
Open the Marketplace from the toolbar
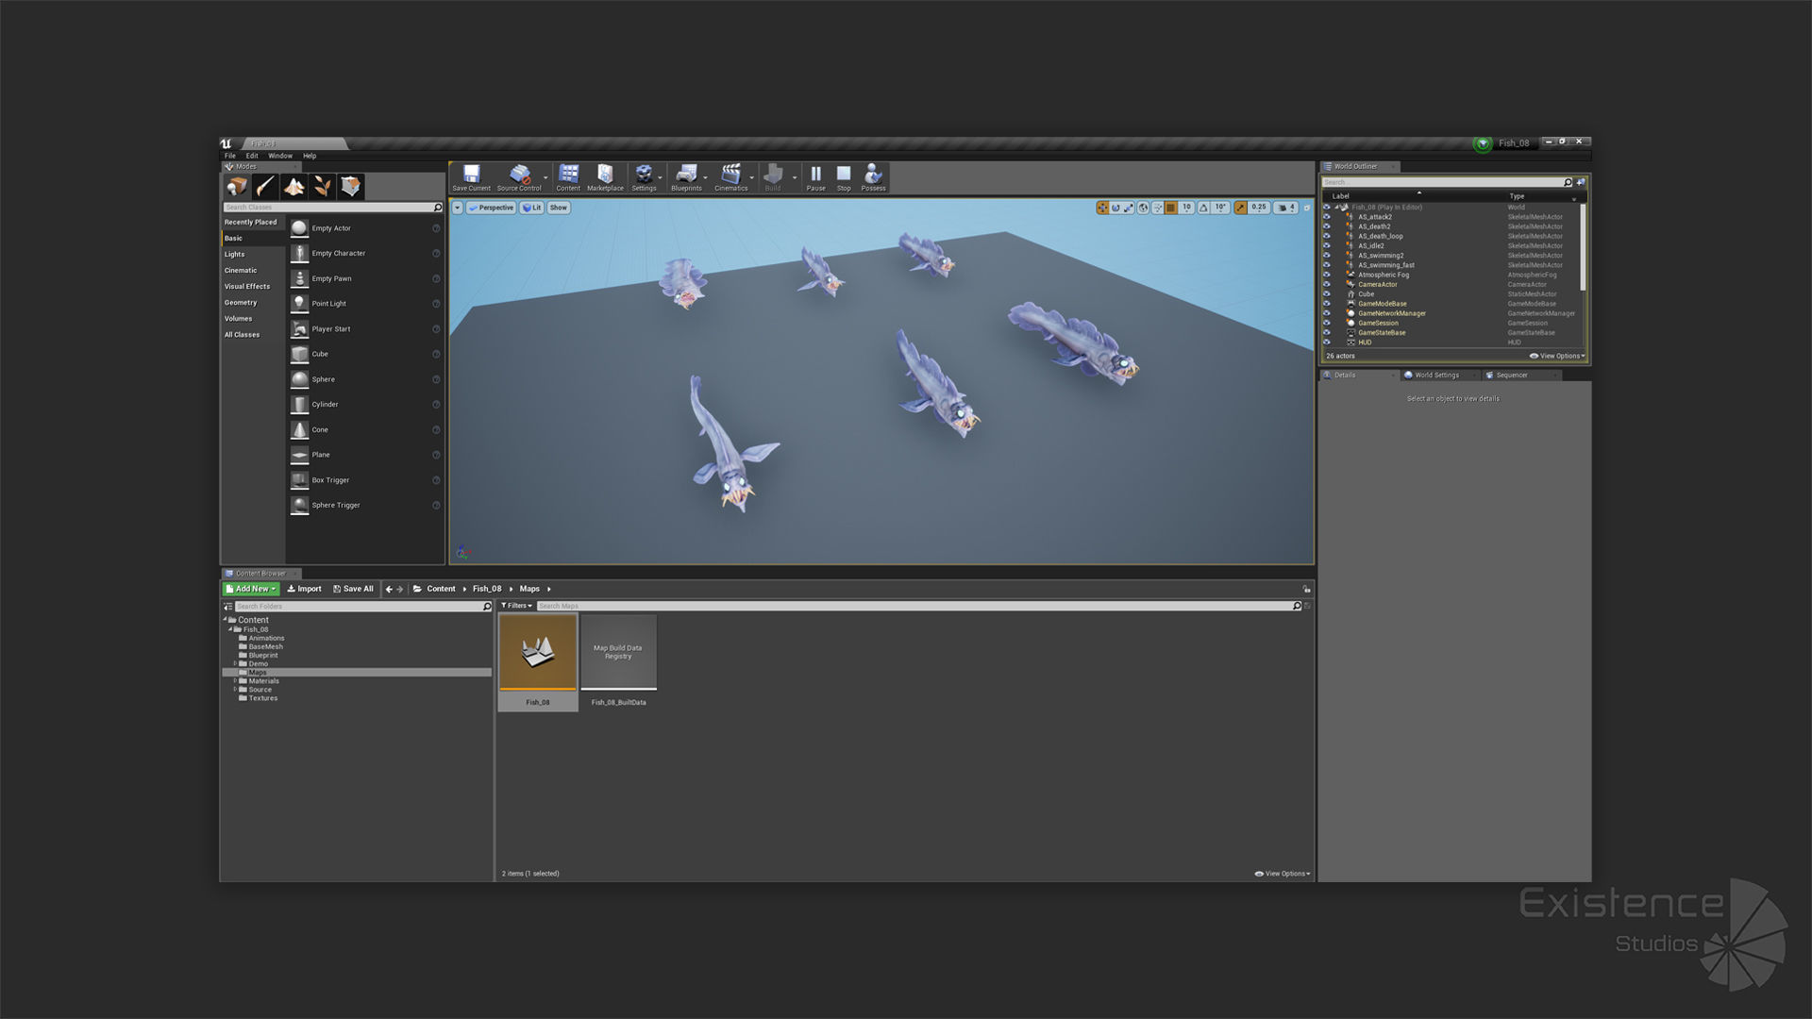point(605,175)
